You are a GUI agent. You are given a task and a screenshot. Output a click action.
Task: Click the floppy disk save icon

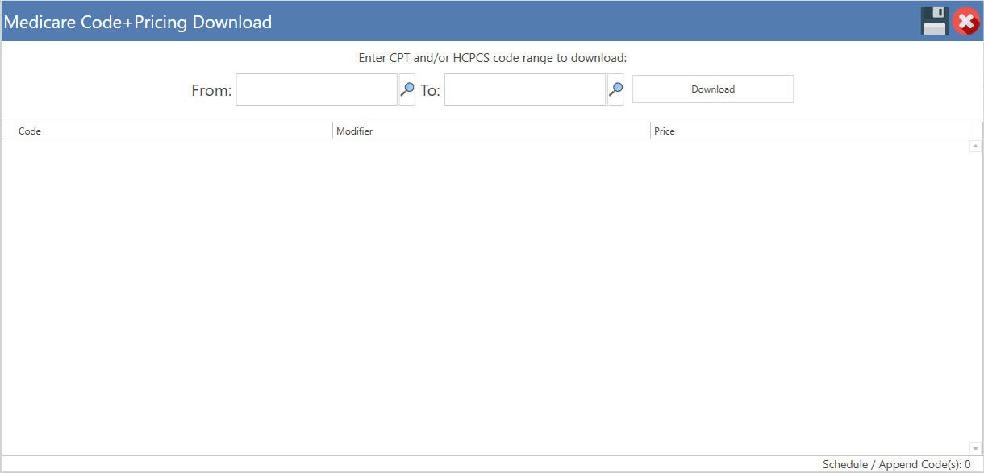(x=934, y=21)
